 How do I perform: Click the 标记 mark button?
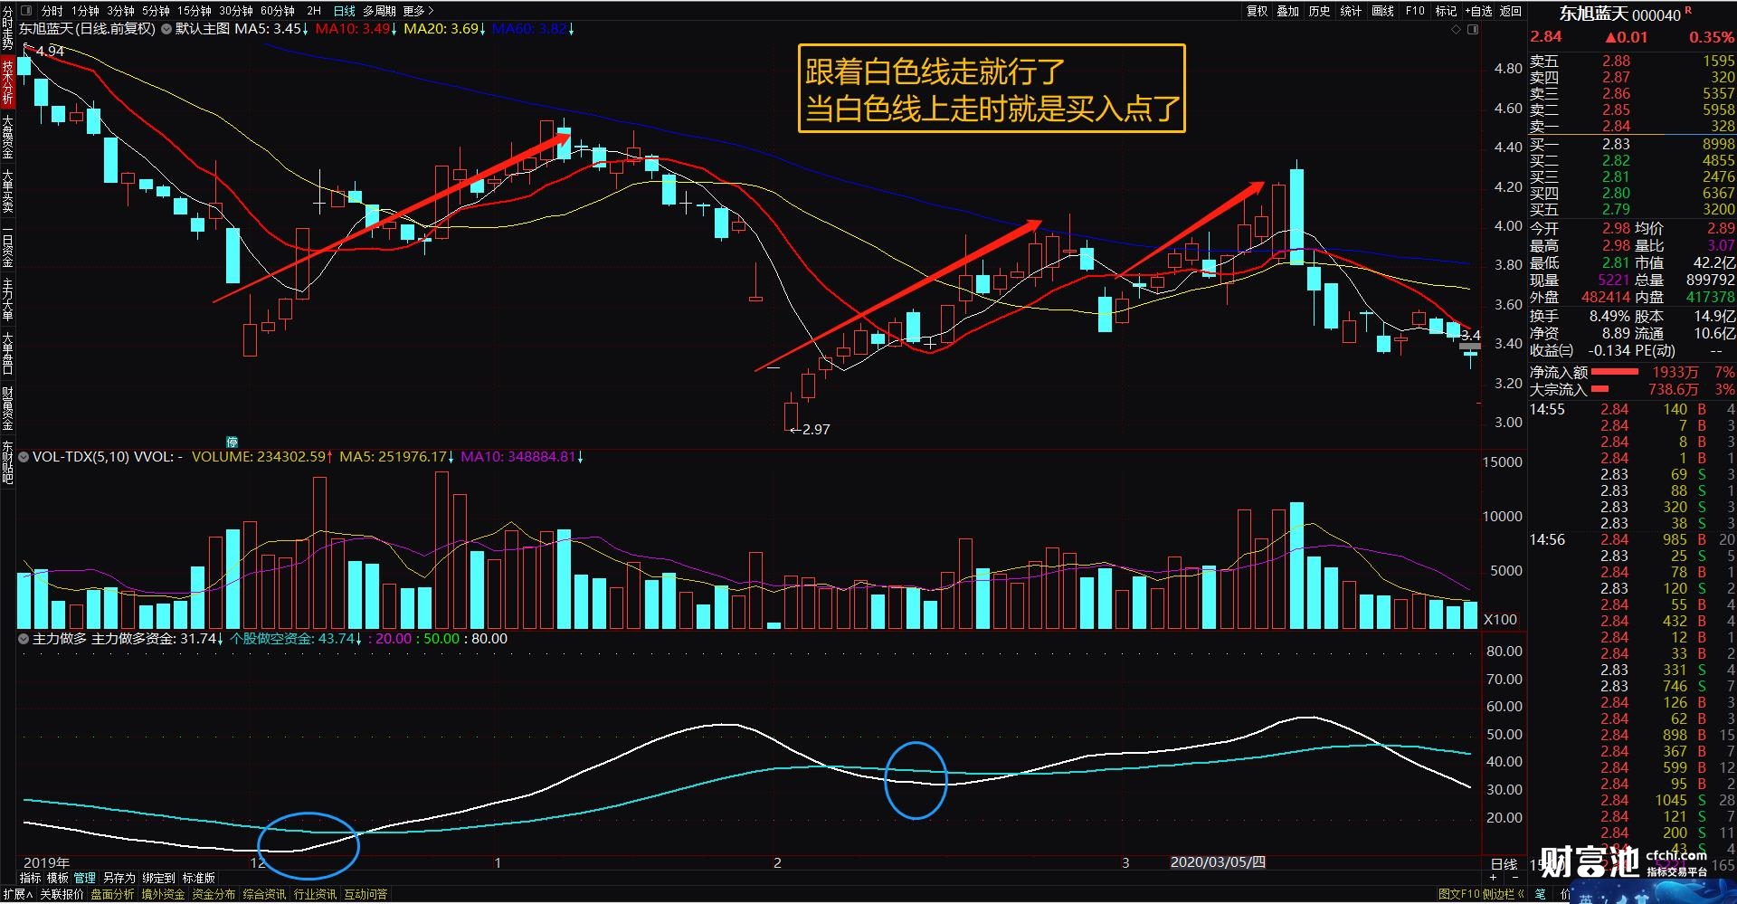coord(1446,11)
